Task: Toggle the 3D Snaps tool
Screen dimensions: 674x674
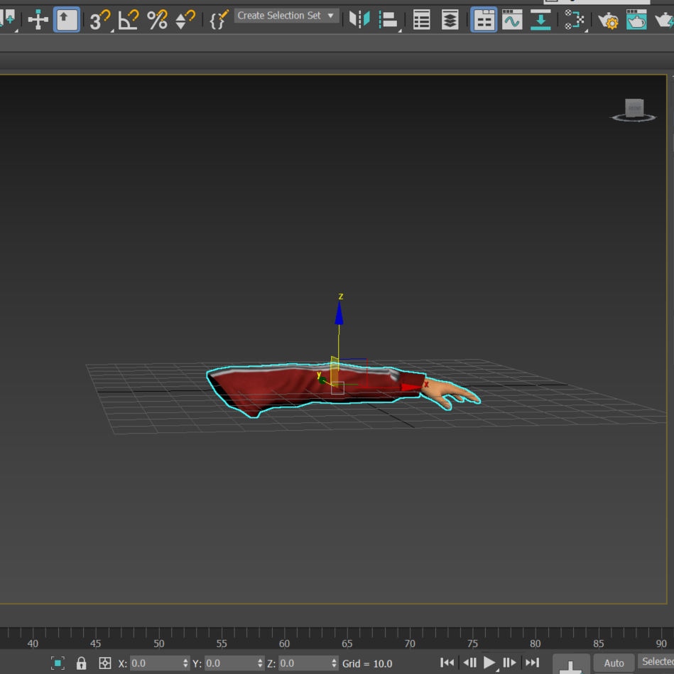Action: click(100, 20)
